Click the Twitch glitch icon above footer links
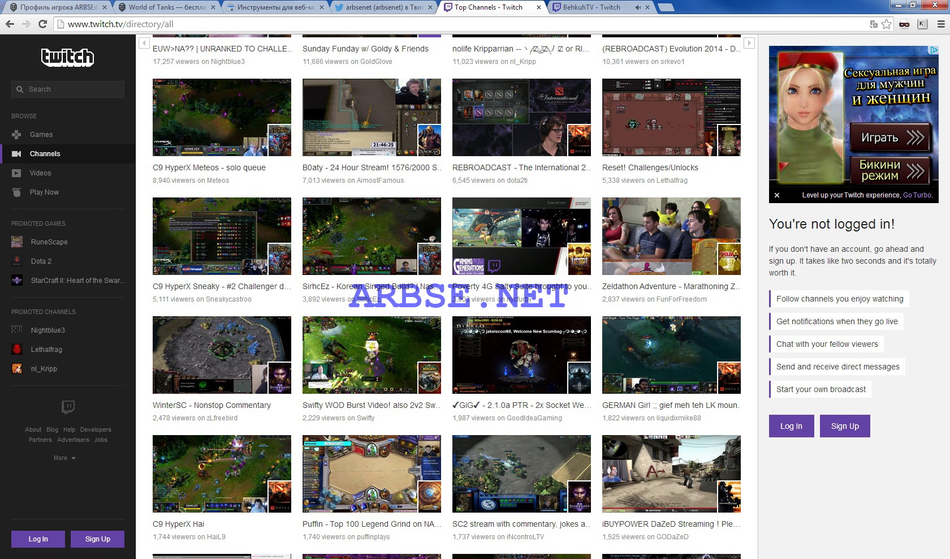950x559 pixels. [x=68, y=407]
